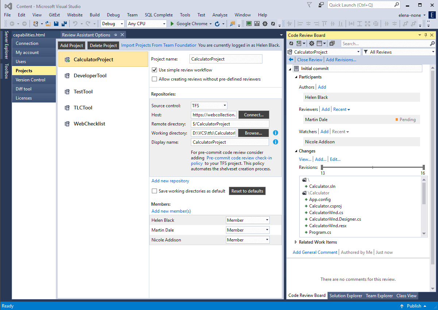Click the settings gear icon in main toolbar
Screen dimensions: 438x310
pos(265,24)
